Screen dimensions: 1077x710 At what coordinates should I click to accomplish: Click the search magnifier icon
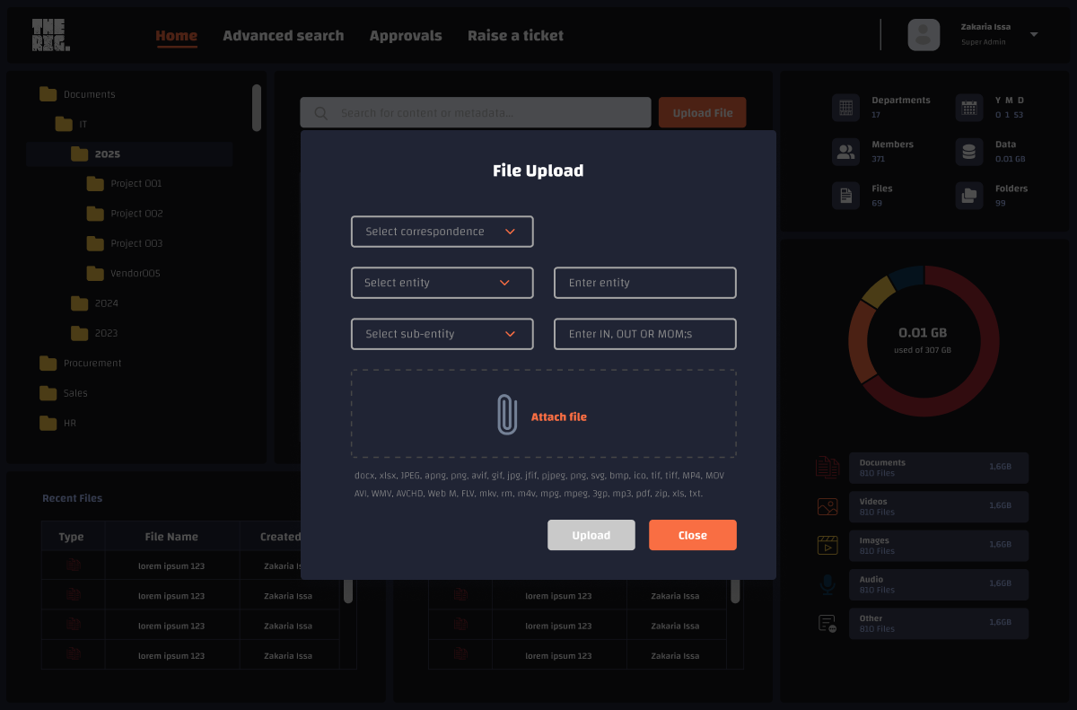(320, 112)
